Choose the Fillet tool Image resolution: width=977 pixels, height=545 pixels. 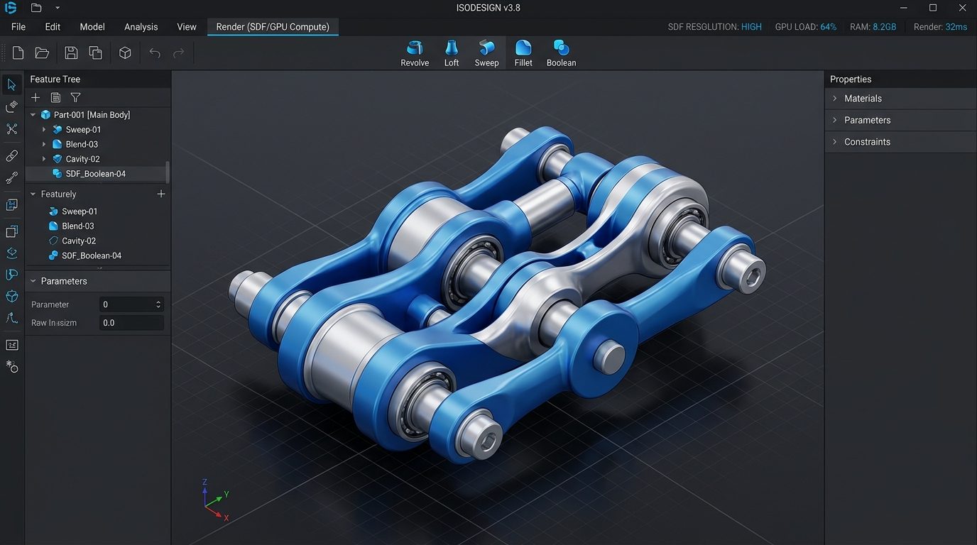[x=523, y=53]
